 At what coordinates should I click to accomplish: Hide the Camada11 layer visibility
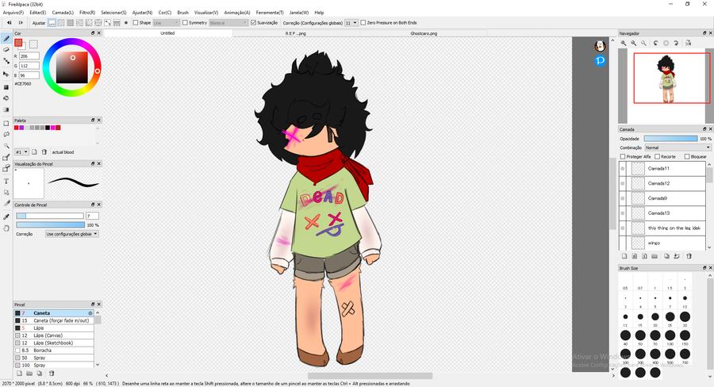point(623,168)
